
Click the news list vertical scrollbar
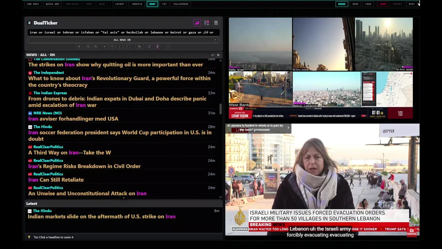221,109
